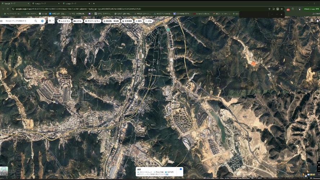Filter by アクティビティ chip
Image resolution: width=320 pixels, height=180 pixels.
pos(93,21)
